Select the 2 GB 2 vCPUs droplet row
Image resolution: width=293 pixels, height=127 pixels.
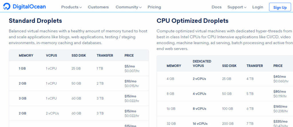(x=79, y=113)
